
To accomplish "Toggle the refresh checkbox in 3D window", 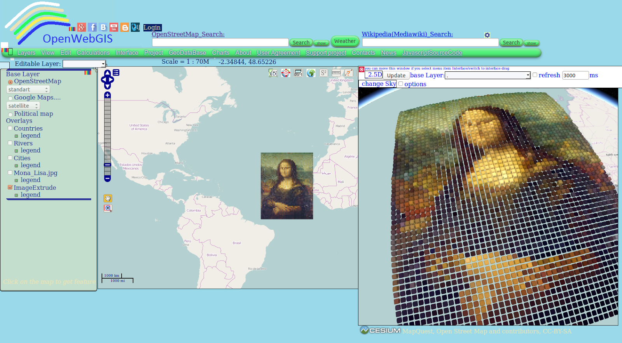I will click(x=535, y=75).
